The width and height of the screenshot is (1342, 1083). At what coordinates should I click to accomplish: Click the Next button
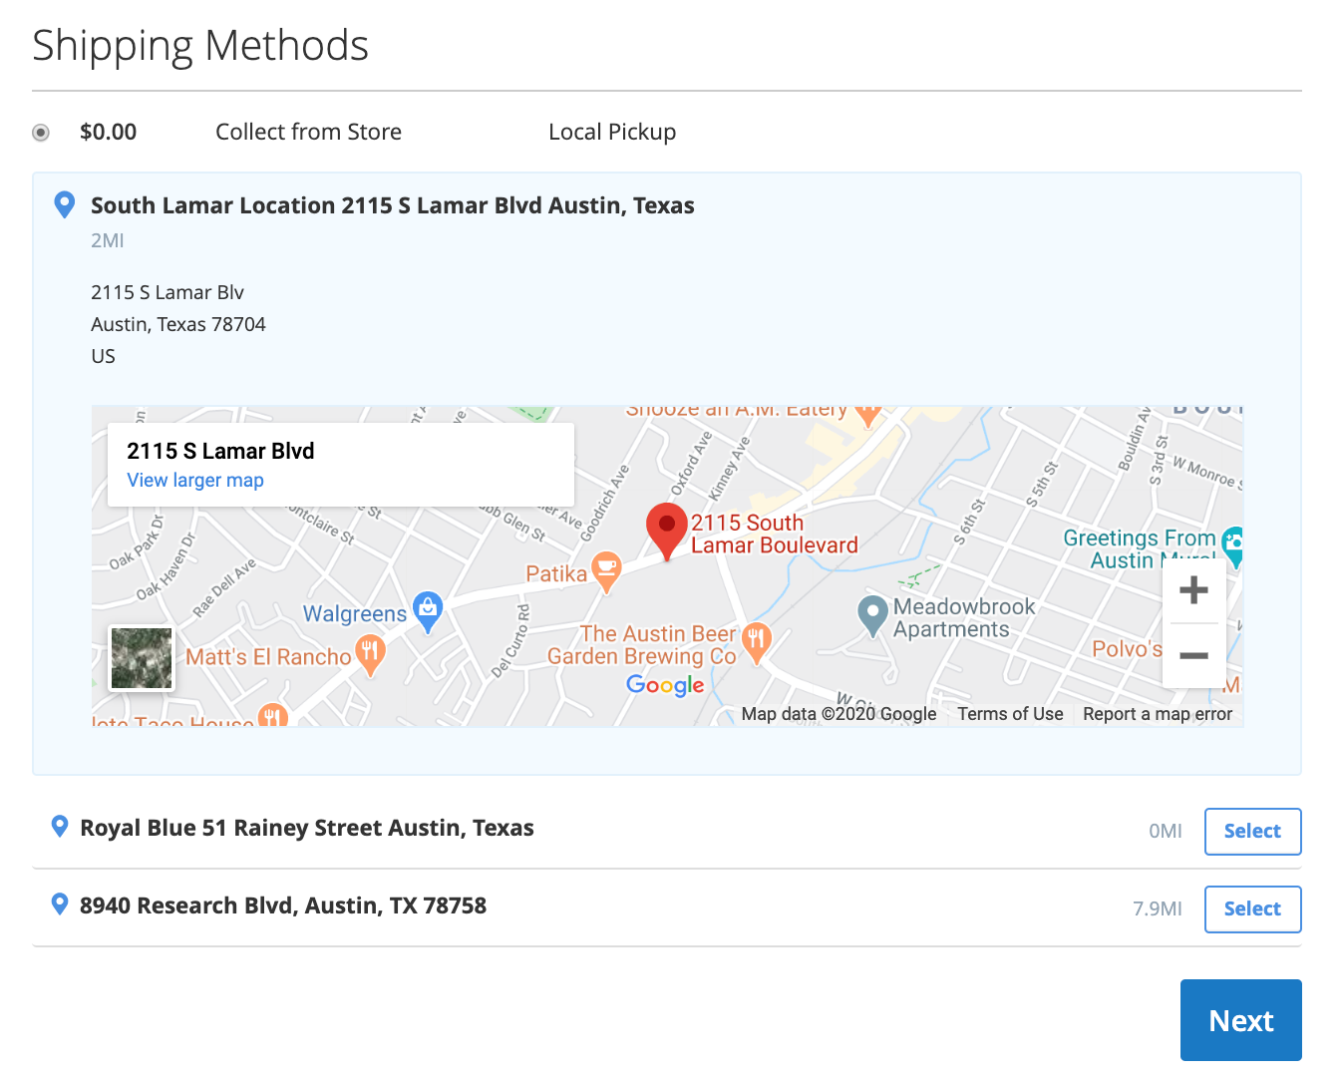tap(1240, 1020)
